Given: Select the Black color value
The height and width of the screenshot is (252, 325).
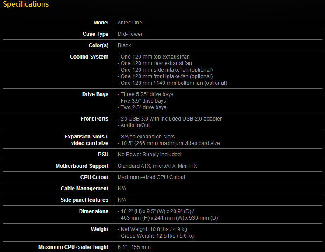Looking at the screenshot, I should (x=124, y=45).
